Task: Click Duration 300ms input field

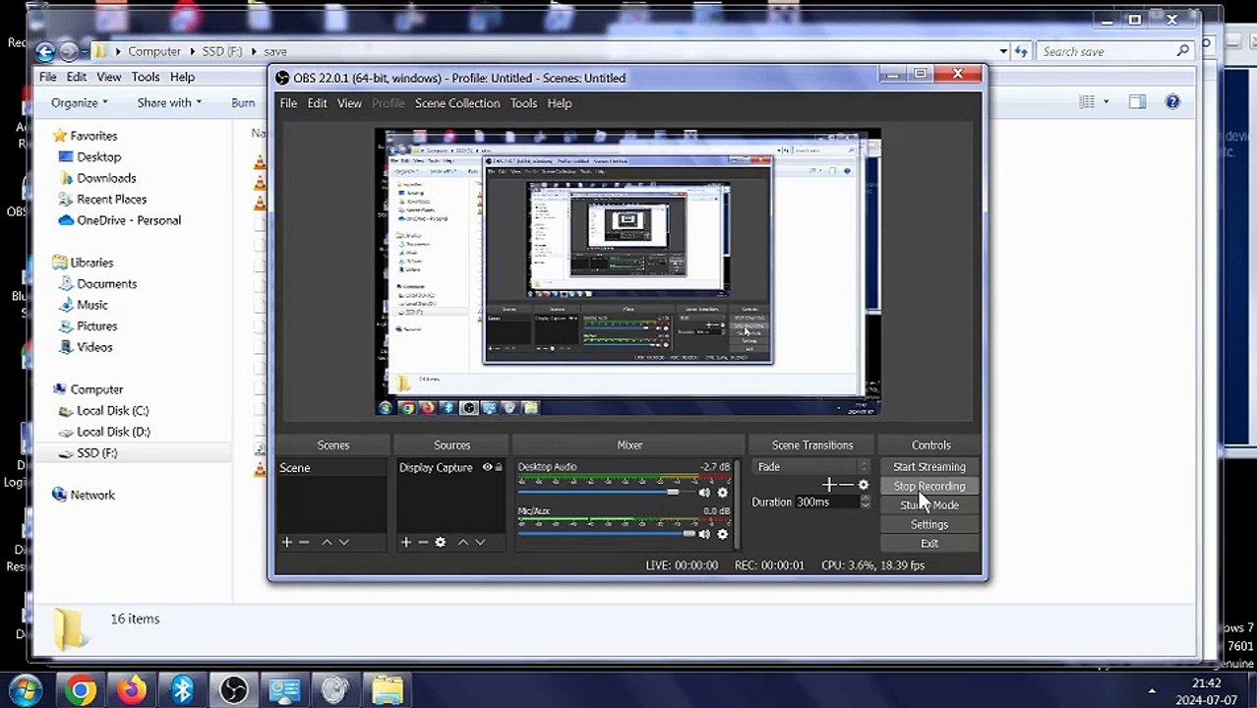Action: [x=826, y=502]
